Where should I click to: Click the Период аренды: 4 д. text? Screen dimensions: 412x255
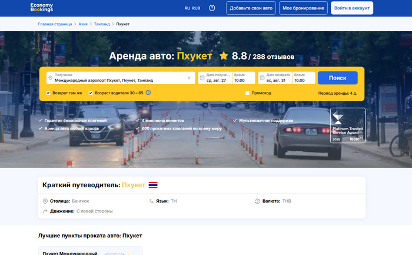coord(337,93)
